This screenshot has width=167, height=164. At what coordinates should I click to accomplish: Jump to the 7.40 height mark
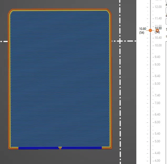coord(157,95)
